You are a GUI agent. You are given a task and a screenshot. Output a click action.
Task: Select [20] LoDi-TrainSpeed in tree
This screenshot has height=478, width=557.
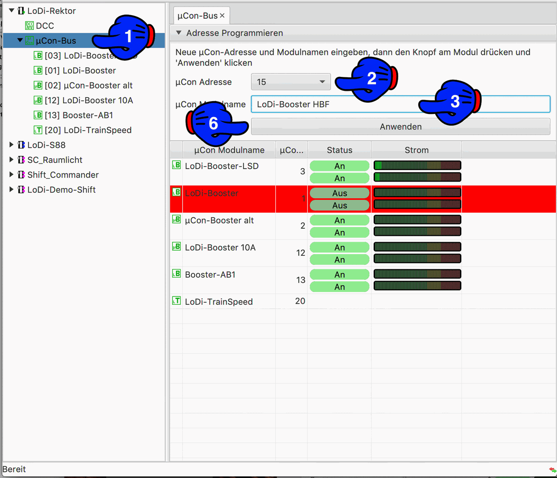88,130
